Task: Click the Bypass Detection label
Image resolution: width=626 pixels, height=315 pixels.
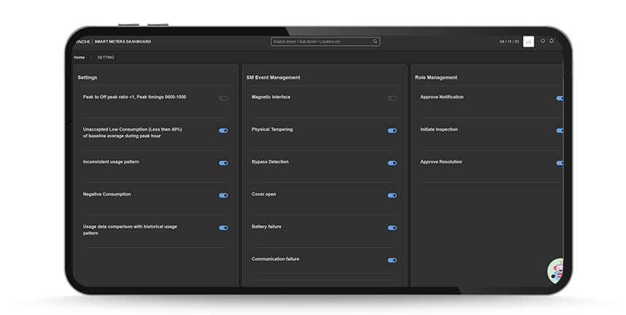Action: (x=270, y=162)
